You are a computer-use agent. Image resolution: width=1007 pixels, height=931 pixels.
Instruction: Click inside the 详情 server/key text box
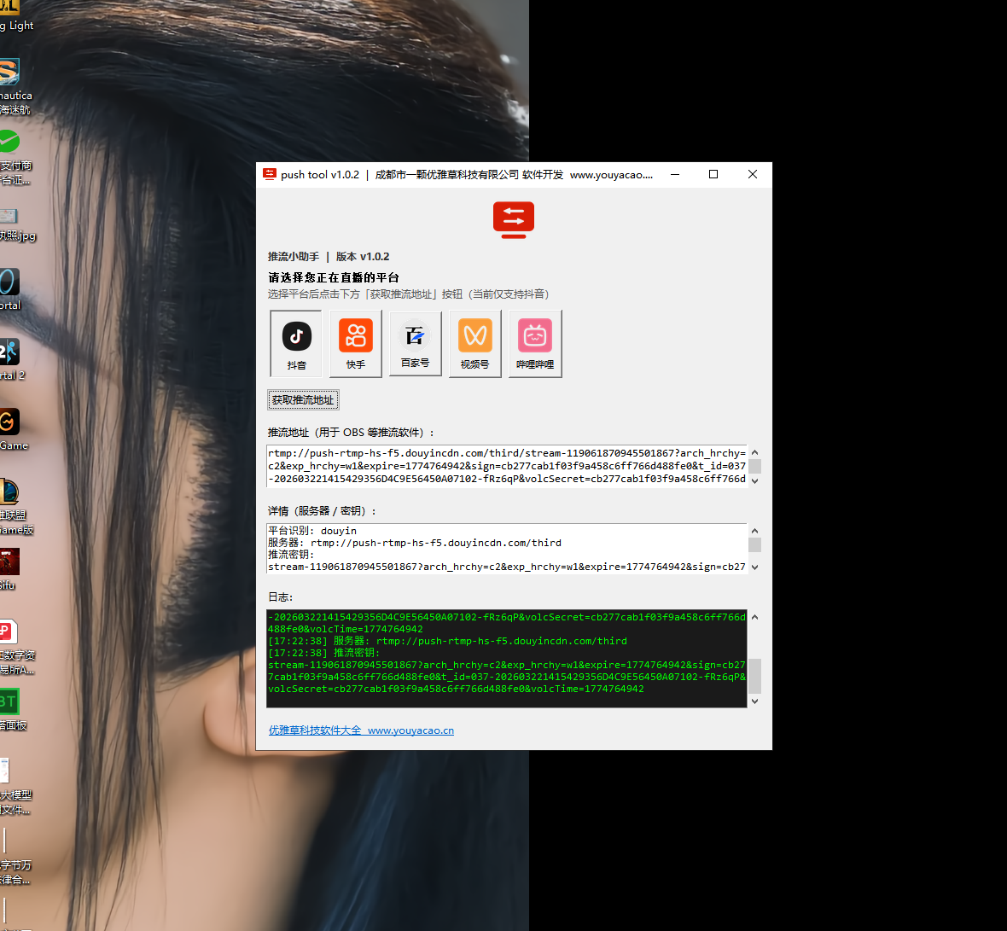(x=507, y=549)
